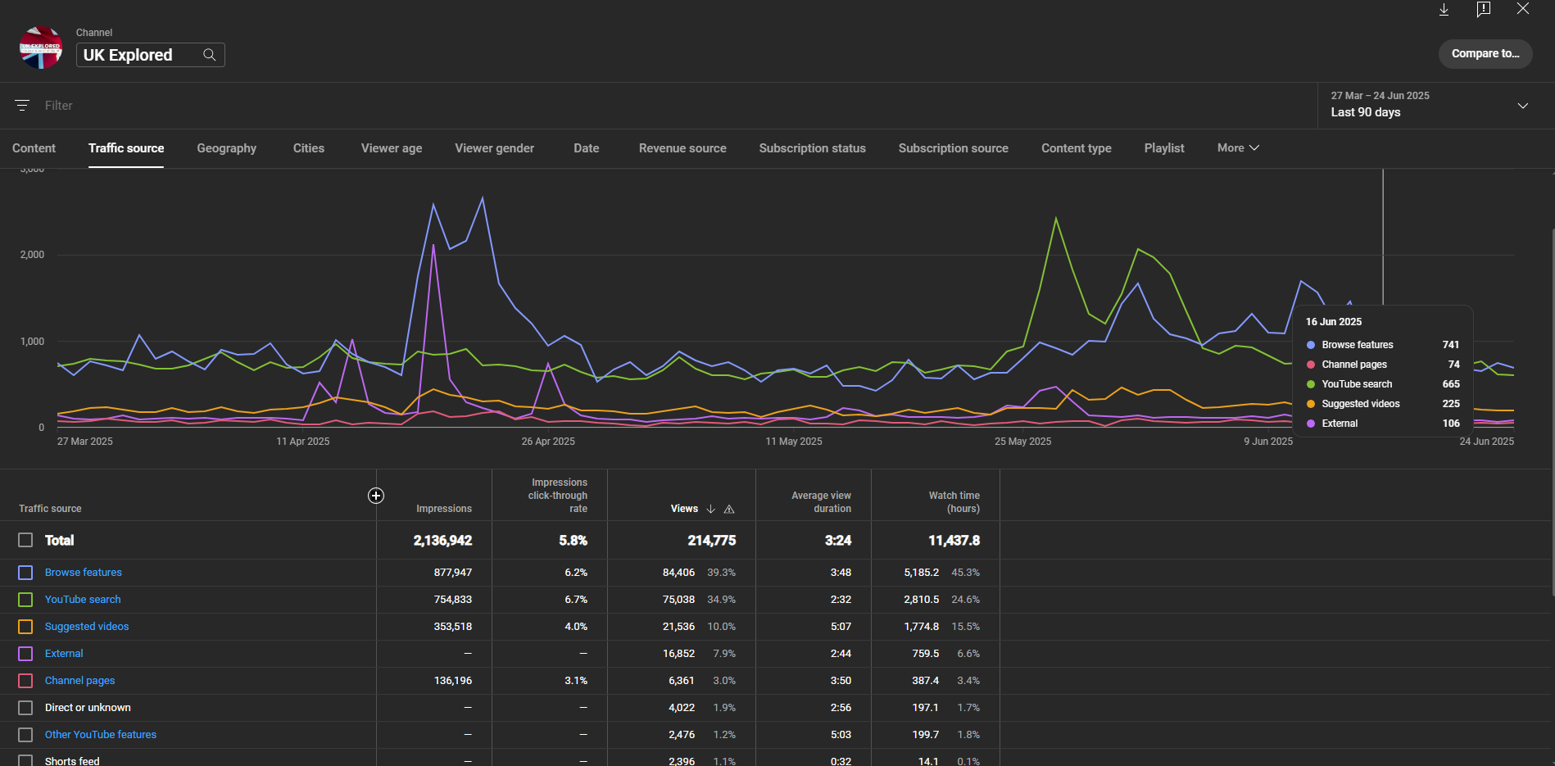Image resolution: width=1555 pixels, height=766 pixels.
Task: Sort by Impressions click-through rate header
Action: point(558,496)
